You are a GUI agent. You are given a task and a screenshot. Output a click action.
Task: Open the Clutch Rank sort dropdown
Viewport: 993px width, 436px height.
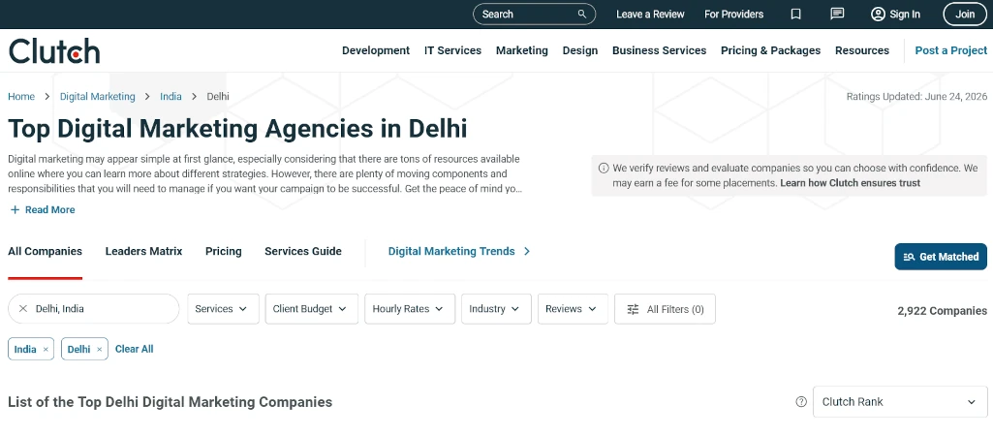coord(900,402)
